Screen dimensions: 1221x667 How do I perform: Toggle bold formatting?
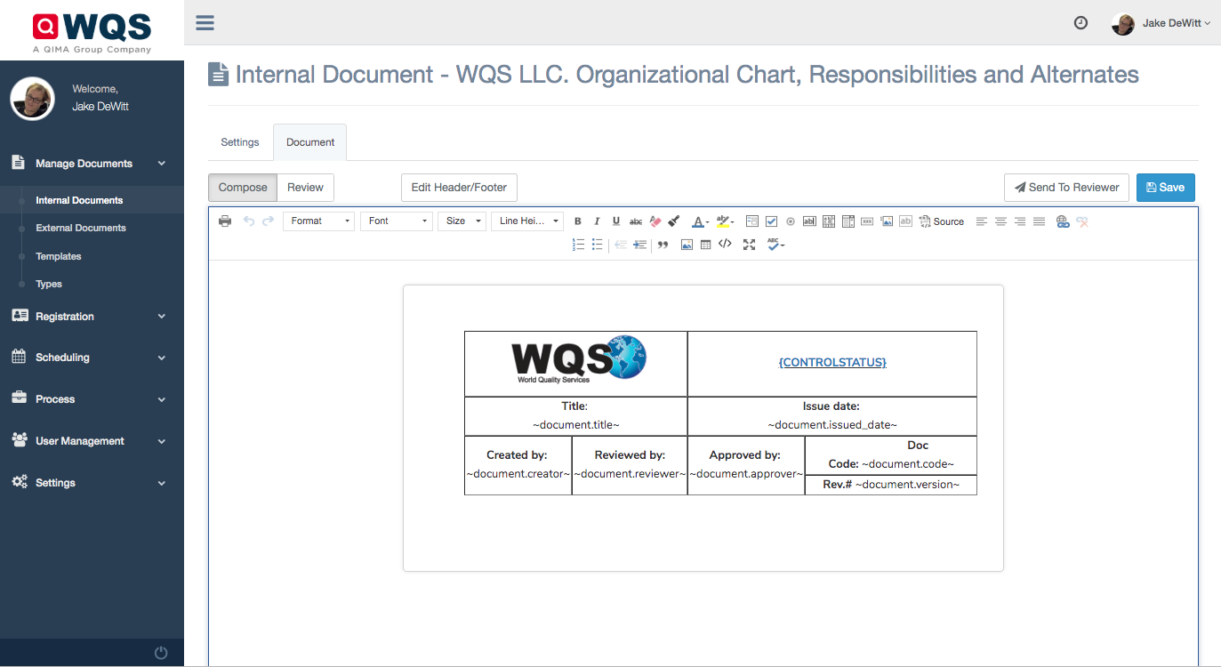[x=578, y=221]
